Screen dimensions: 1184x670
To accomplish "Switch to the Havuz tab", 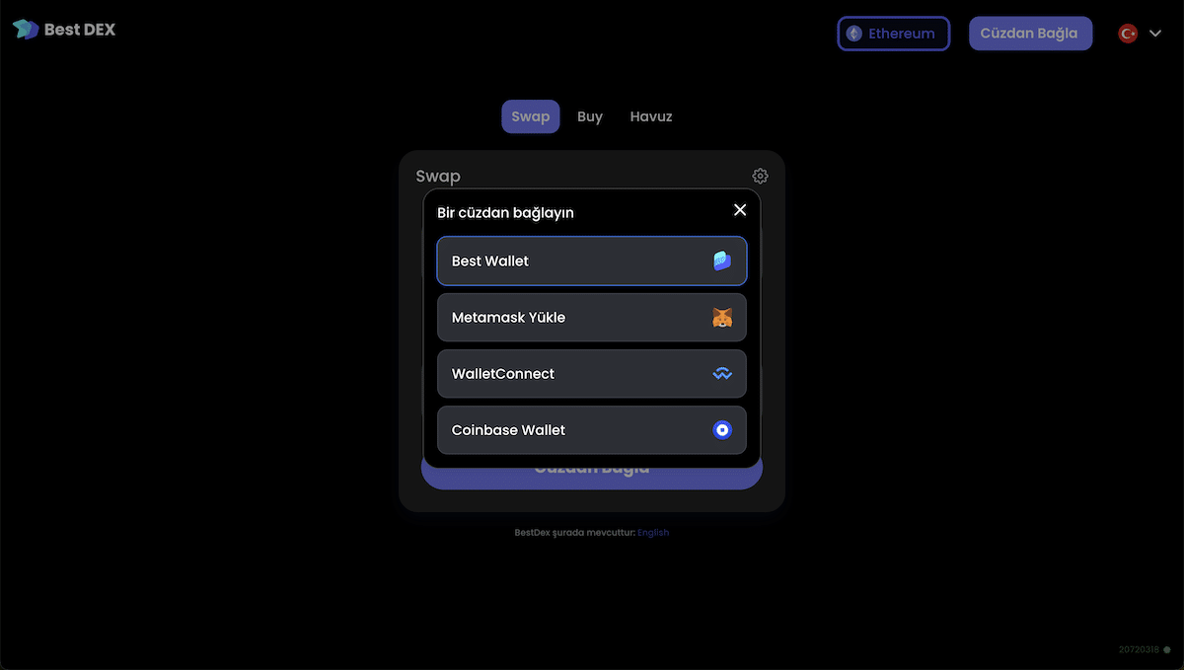I will pyautogui.click(x=651, y=116).
